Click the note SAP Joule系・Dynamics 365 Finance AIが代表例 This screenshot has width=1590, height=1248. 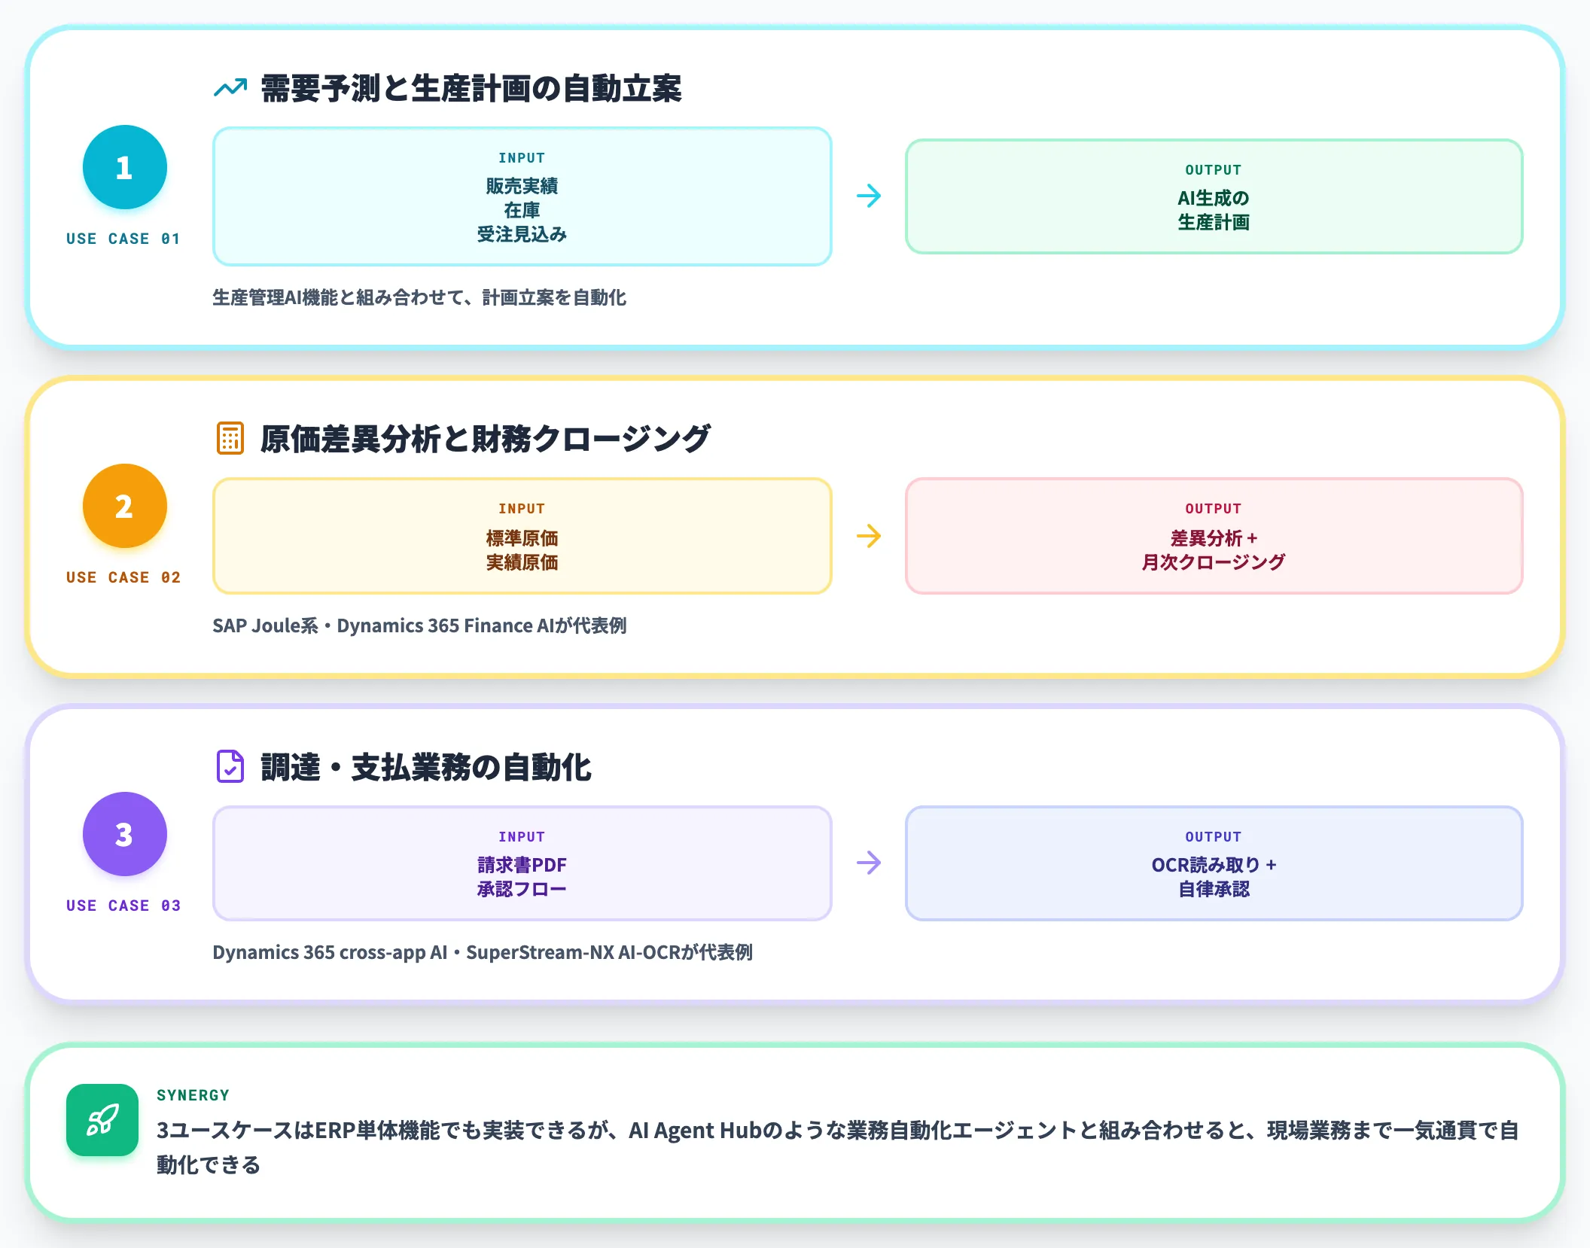[x=419, y=626]
